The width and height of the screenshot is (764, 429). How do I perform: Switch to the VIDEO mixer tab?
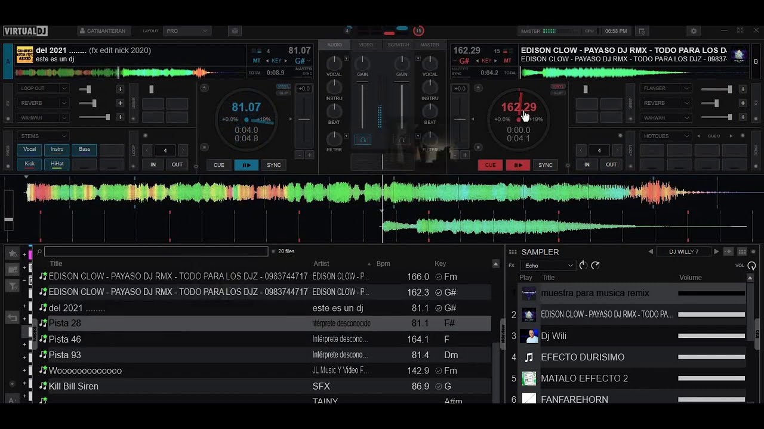tap(366, 45)
